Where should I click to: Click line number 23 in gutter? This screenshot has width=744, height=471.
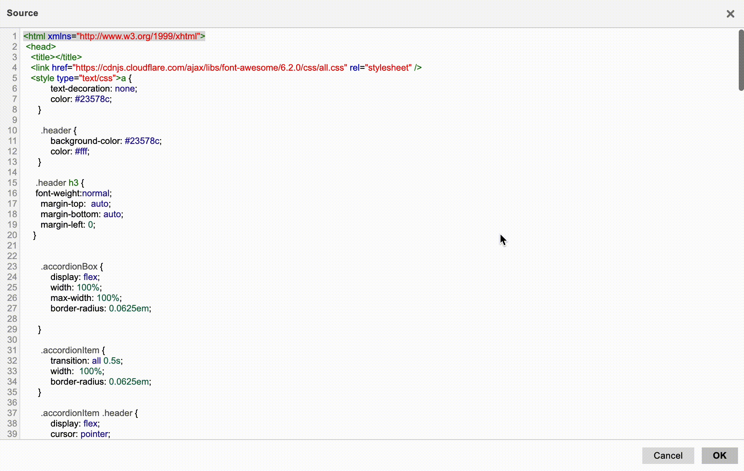click(x=12, y=267)
